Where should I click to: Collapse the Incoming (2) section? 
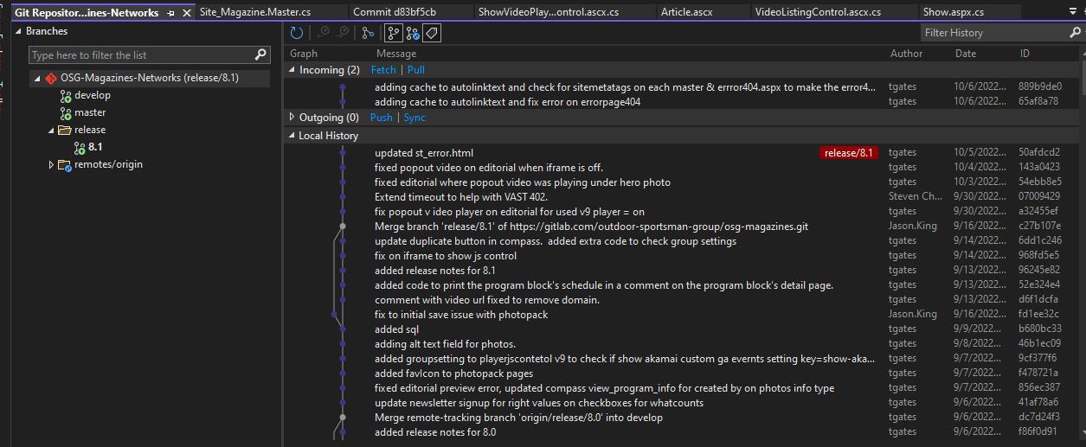pyautogui.click(x=292, y=70)
